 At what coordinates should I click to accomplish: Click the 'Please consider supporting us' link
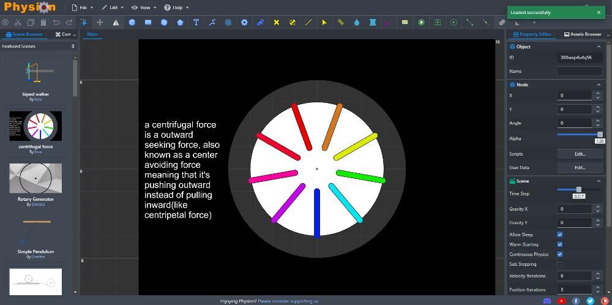(288, 301)
